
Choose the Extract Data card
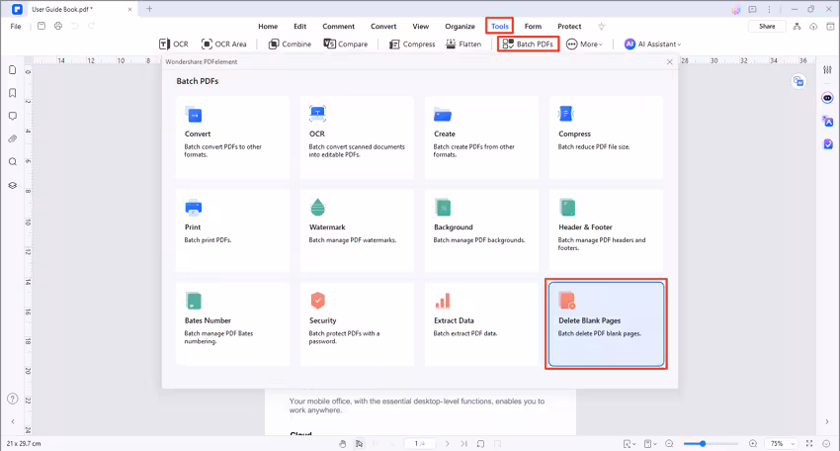[x=481, y=323]
